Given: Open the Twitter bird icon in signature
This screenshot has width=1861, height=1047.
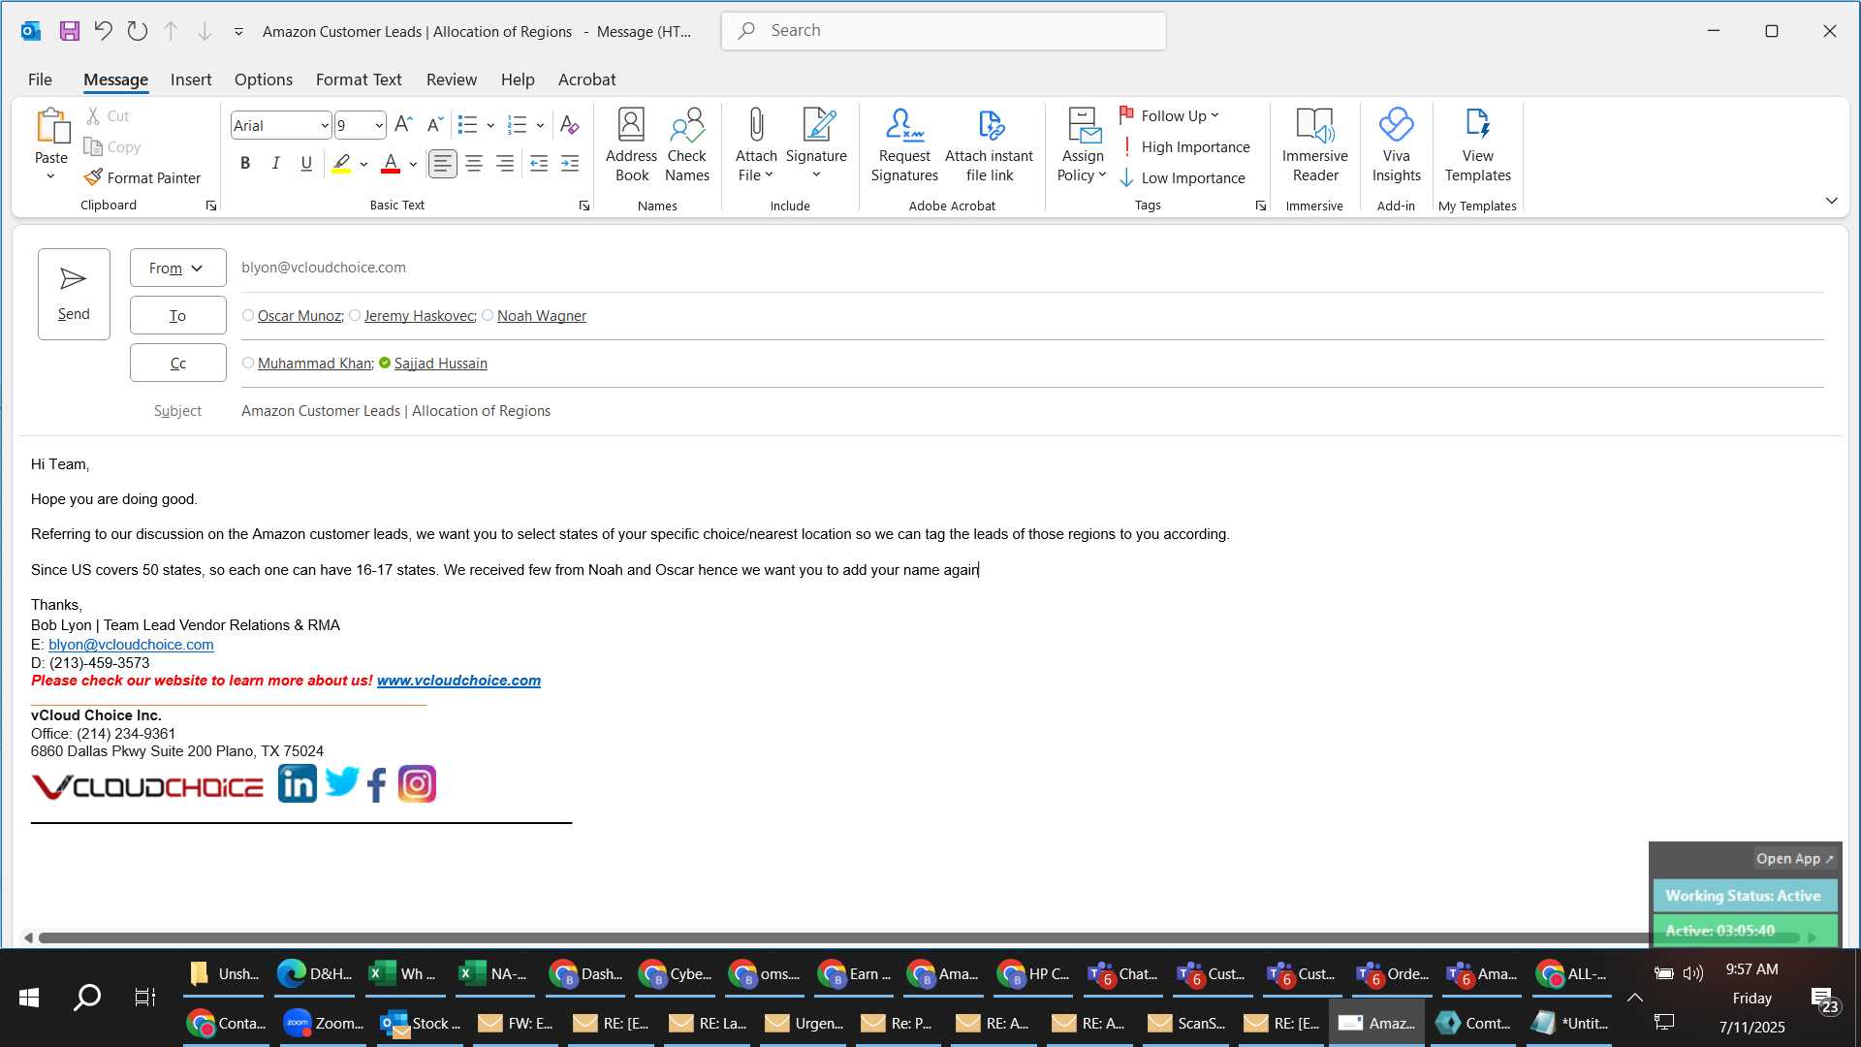Looking at the screenshot, I should pos(341,781).
